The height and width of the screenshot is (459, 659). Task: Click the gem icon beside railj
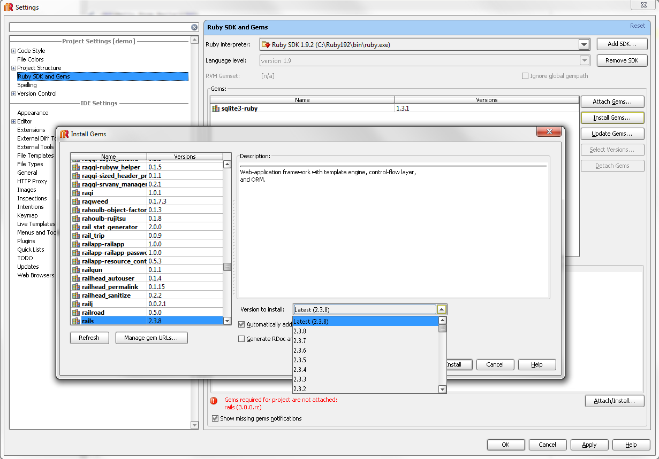(76, 304)
